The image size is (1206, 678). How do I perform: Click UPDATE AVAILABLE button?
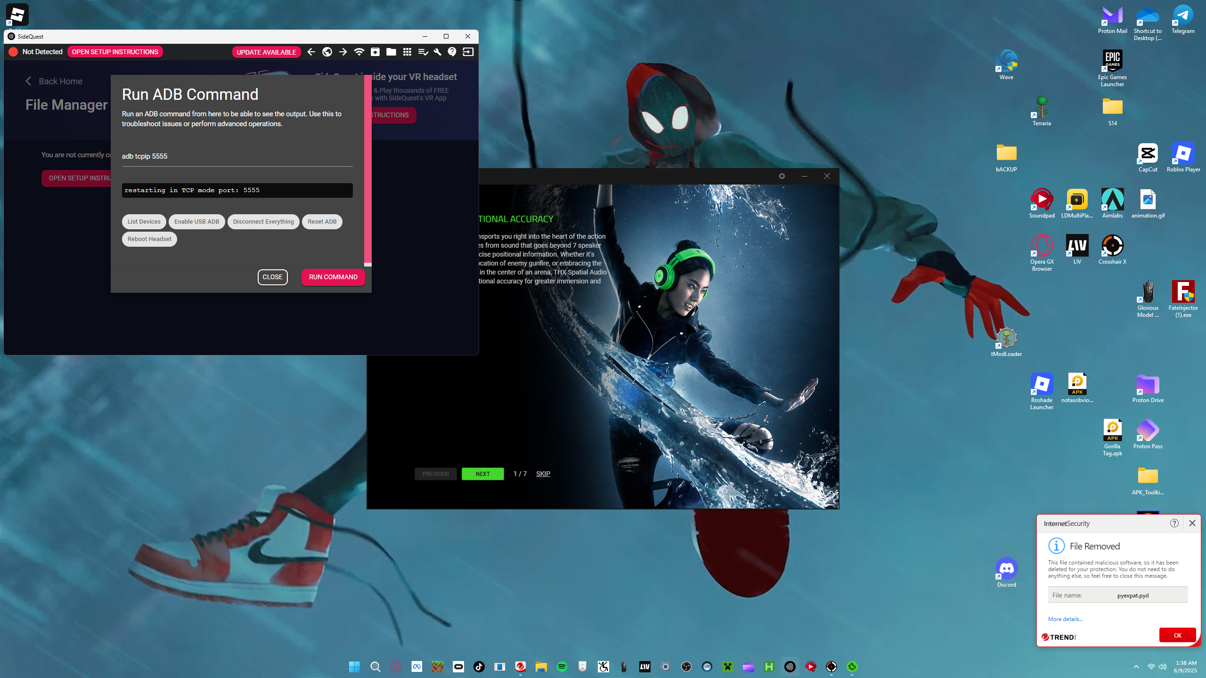click(x=266, y=52)
